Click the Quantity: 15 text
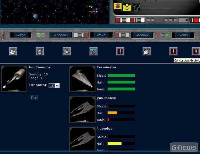This screenshot has width=200, height=154. click(38, 74)
